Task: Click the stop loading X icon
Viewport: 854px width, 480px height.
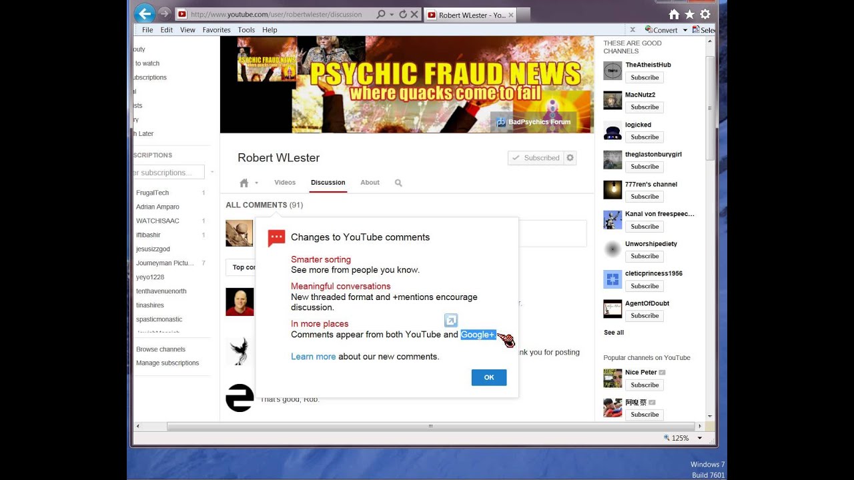Action: click(x=414, y=14)
